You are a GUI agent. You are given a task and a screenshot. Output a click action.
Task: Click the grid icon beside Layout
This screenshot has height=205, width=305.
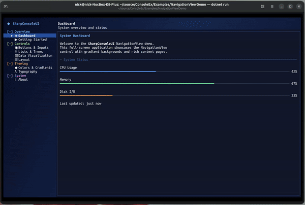coord(16,59)
